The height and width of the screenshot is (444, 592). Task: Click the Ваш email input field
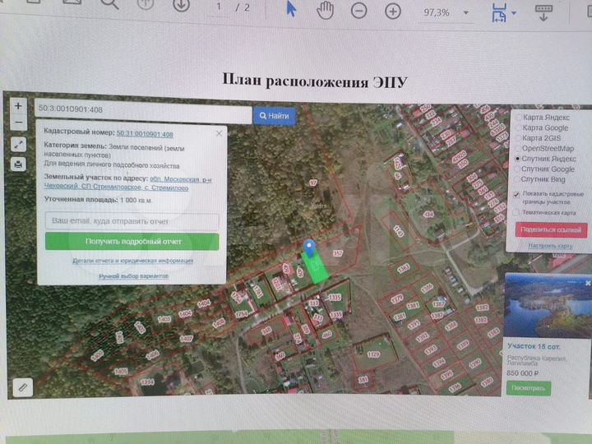[x=132, y=221]
